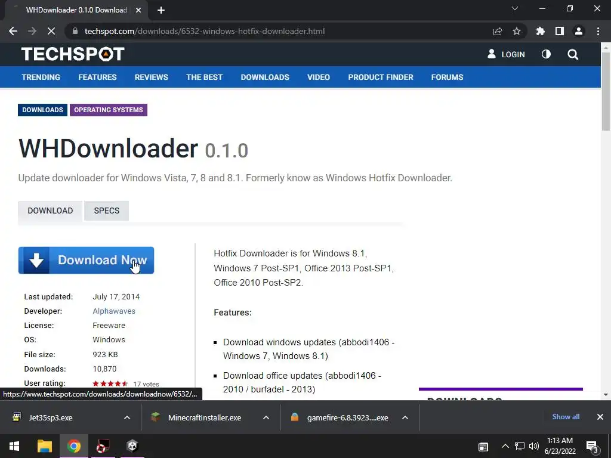Switch to the SPECS tab

click(x=106, y=211)
